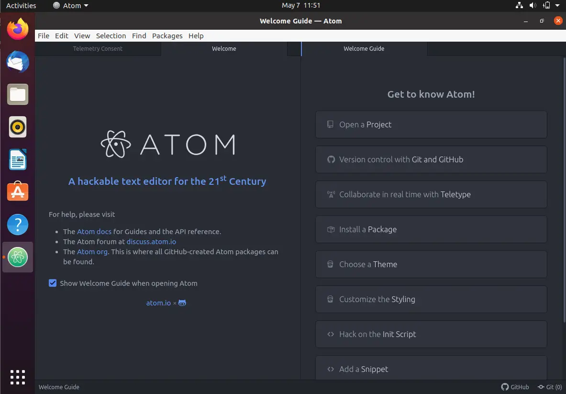This screenshot has height=394, width=566.
Task: Open GitHub panel from status bar
Action: [x=515, y=387]
